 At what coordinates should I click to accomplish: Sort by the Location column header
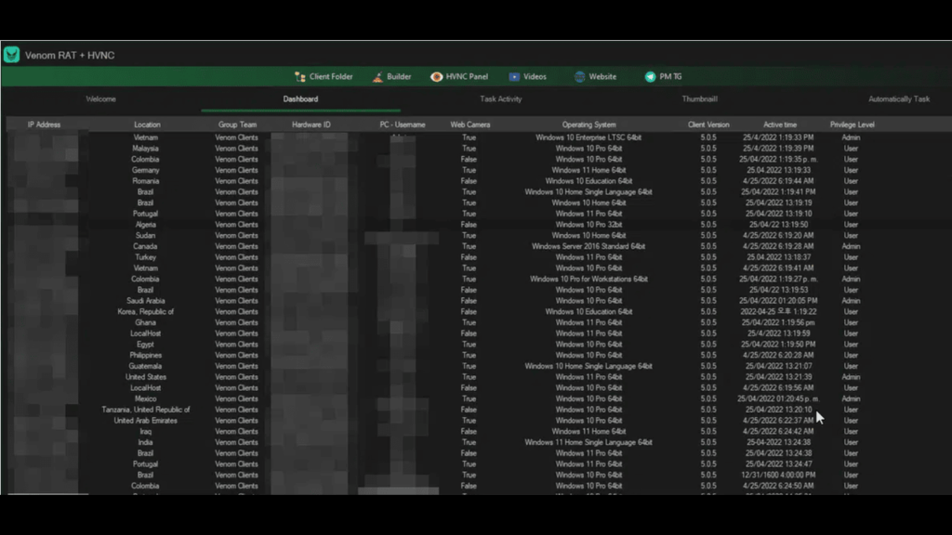[147, 124]
